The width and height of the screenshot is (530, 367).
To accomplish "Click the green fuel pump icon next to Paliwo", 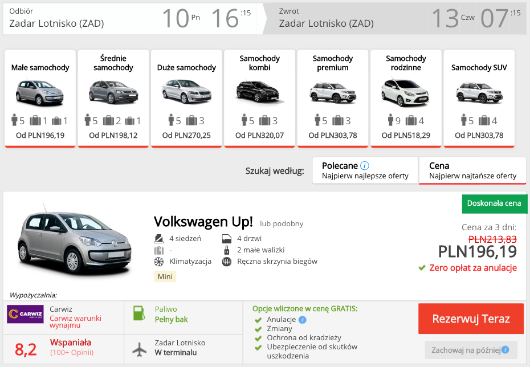I will (139, 315).
